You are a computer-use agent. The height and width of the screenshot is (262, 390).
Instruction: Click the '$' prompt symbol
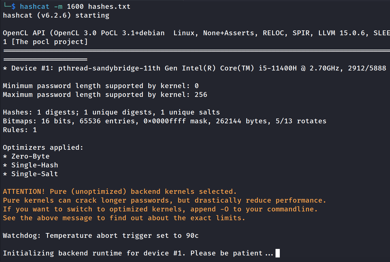tap(13, 7)
